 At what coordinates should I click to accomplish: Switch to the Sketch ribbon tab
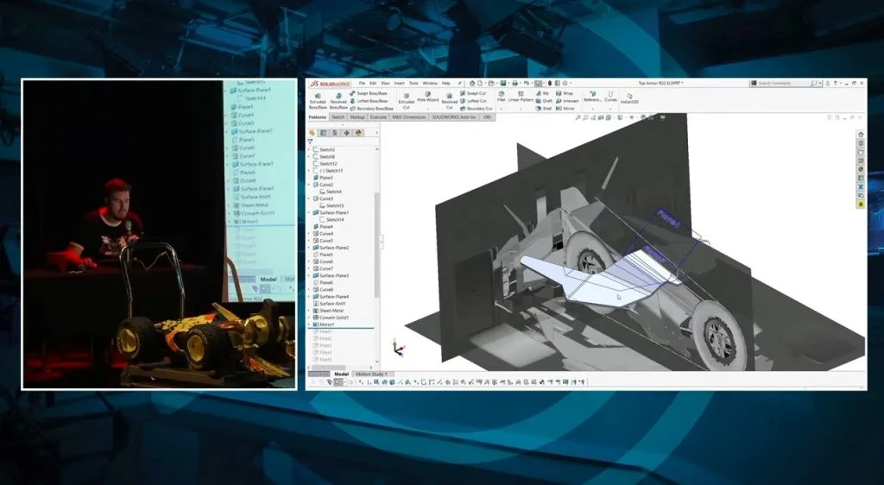338,117
